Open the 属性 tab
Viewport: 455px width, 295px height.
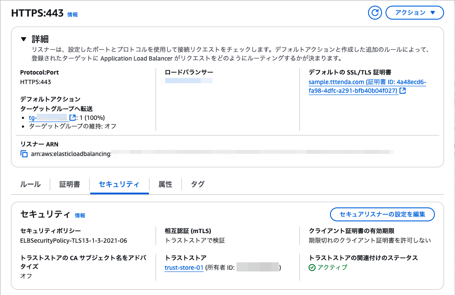click(165, 184)
